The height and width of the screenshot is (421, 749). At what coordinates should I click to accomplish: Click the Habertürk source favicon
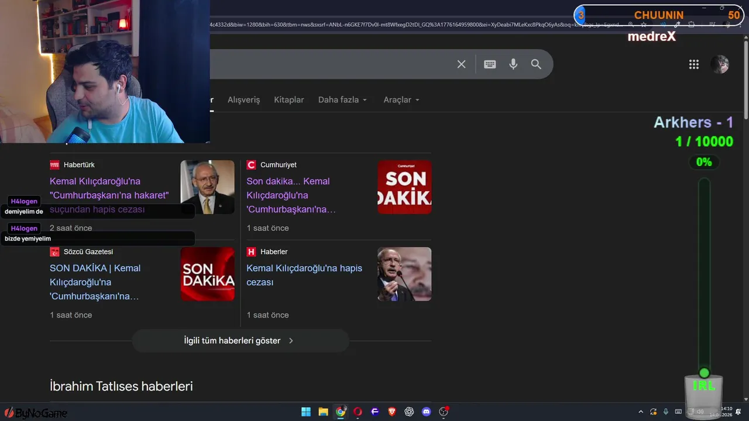click(x=54, y=165)
